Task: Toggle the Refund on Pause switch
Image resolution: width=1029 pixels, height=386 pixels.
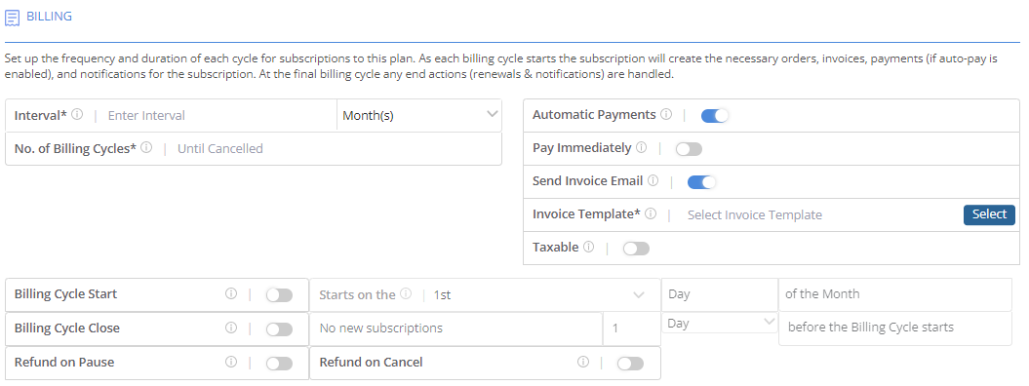Action: pyautogui.click(x=279, y=364)
